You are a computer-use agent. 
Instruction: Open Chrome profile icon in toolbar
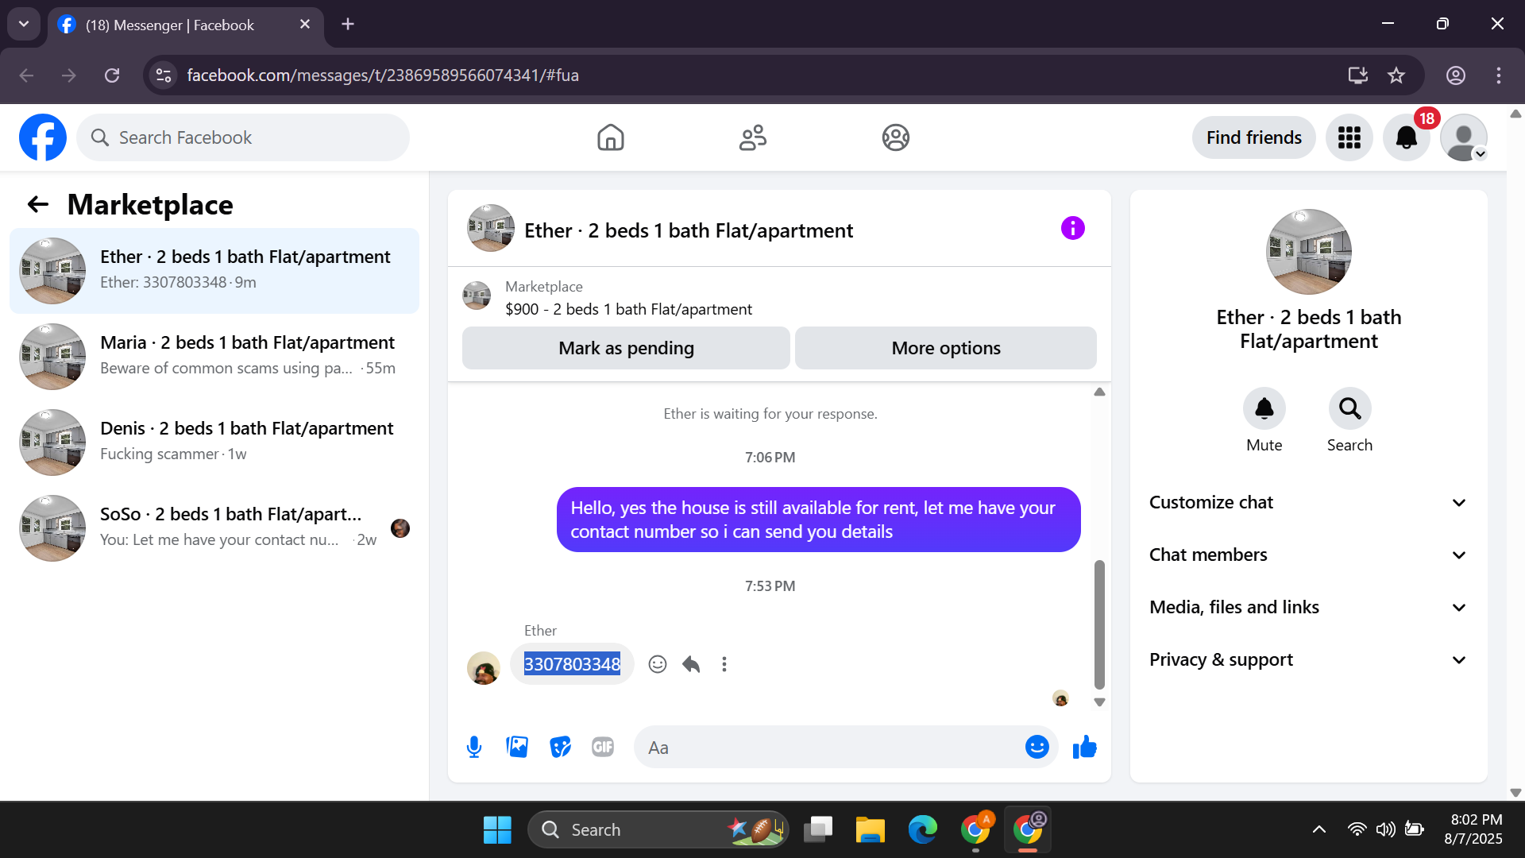[1456, 75]
